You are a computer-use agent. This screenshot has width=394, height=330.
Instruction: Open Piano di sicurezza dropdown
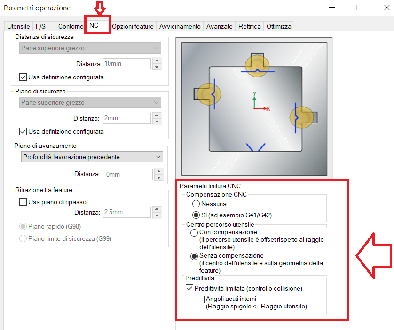90,102
